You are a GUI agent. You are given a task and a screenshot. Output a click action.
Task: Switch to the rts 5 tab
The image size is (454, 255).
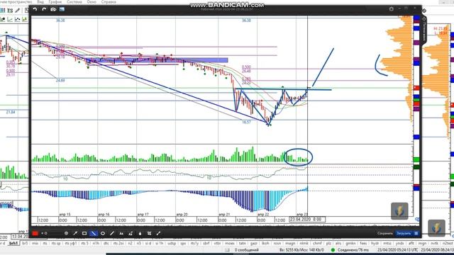coord(84,244)
